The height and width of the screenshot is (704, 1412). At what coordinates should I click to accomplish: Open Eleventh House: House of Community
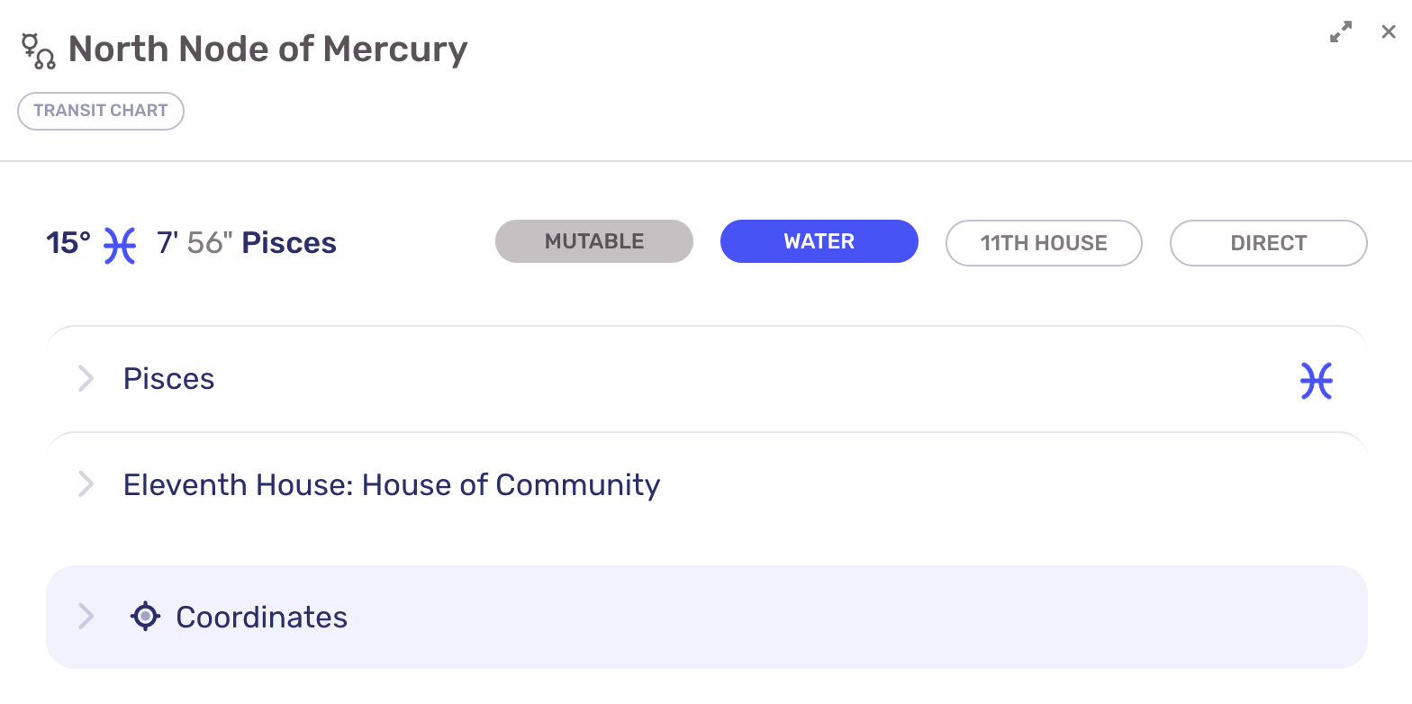click(x=392, y=484)
